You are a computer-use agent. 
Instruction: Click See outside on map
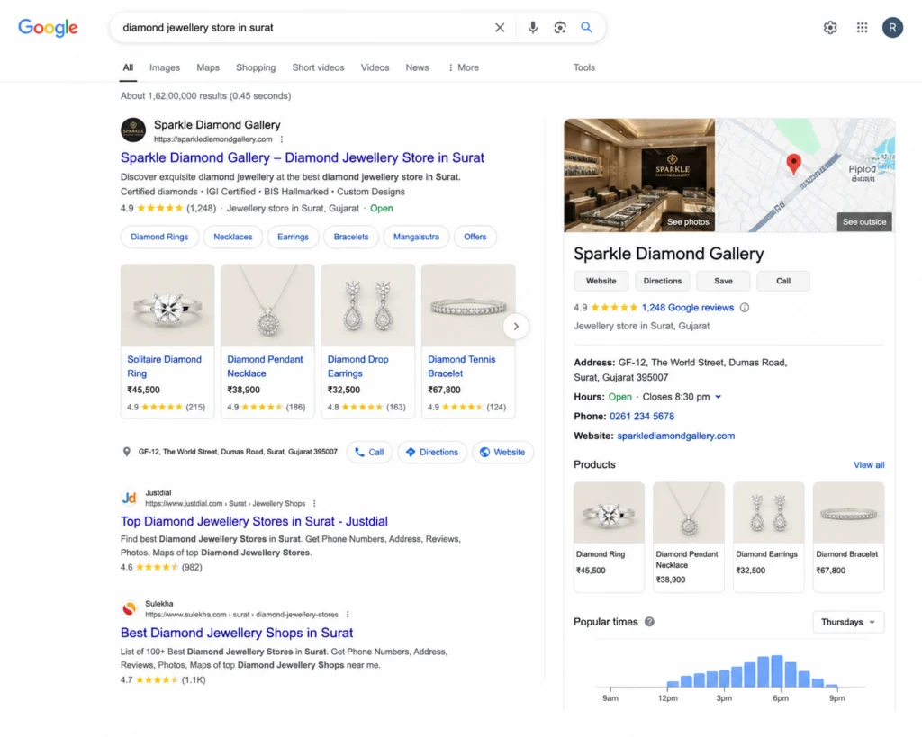[x=863, y=222]
